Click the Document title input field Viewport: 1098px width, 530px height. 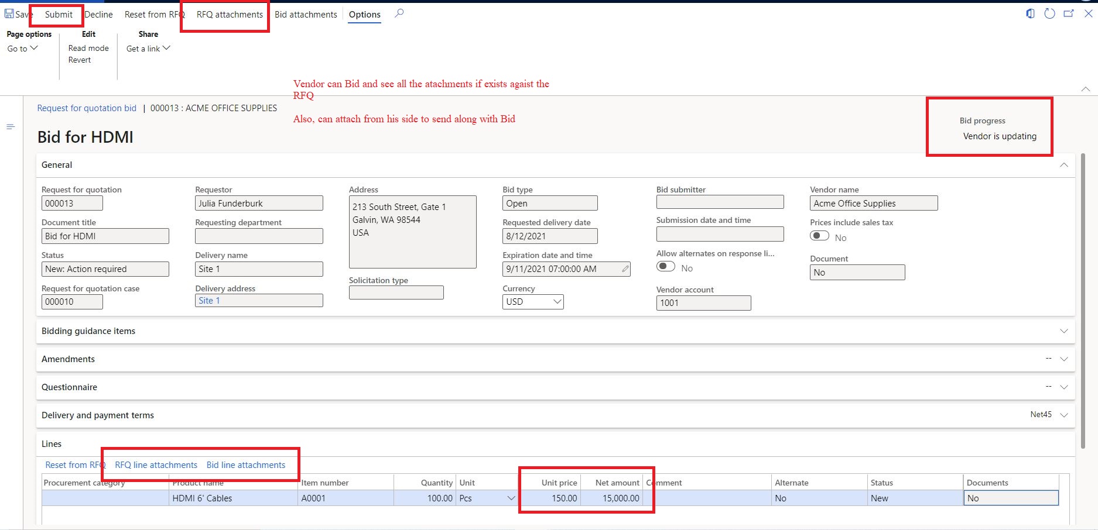(x=105, y=236)
